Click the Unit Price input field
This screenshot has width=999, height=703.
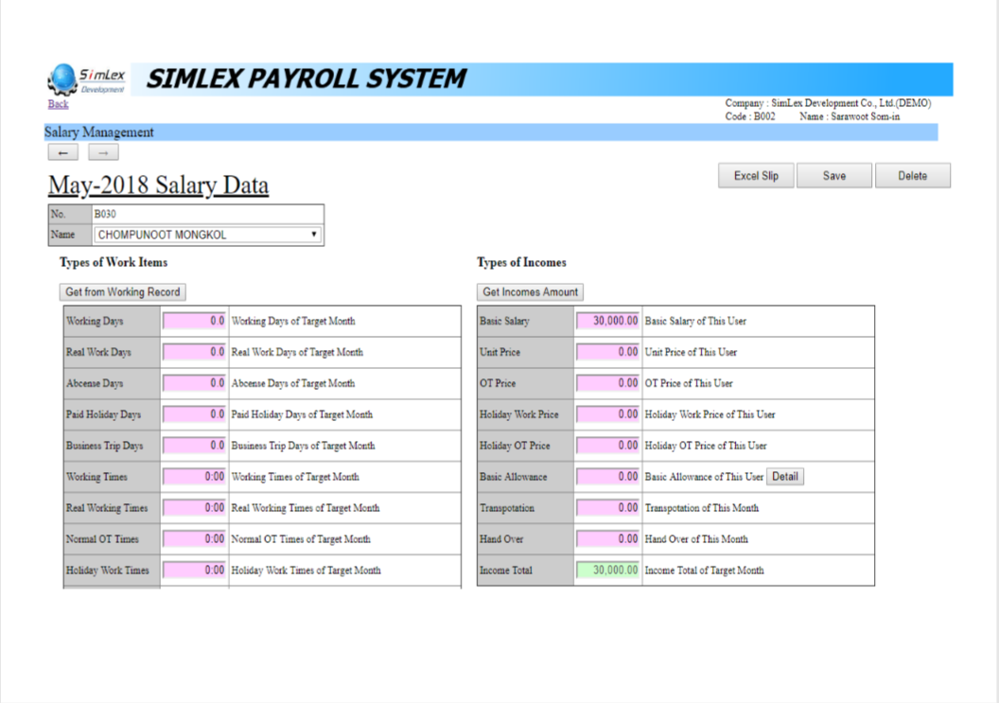(607, 352)
